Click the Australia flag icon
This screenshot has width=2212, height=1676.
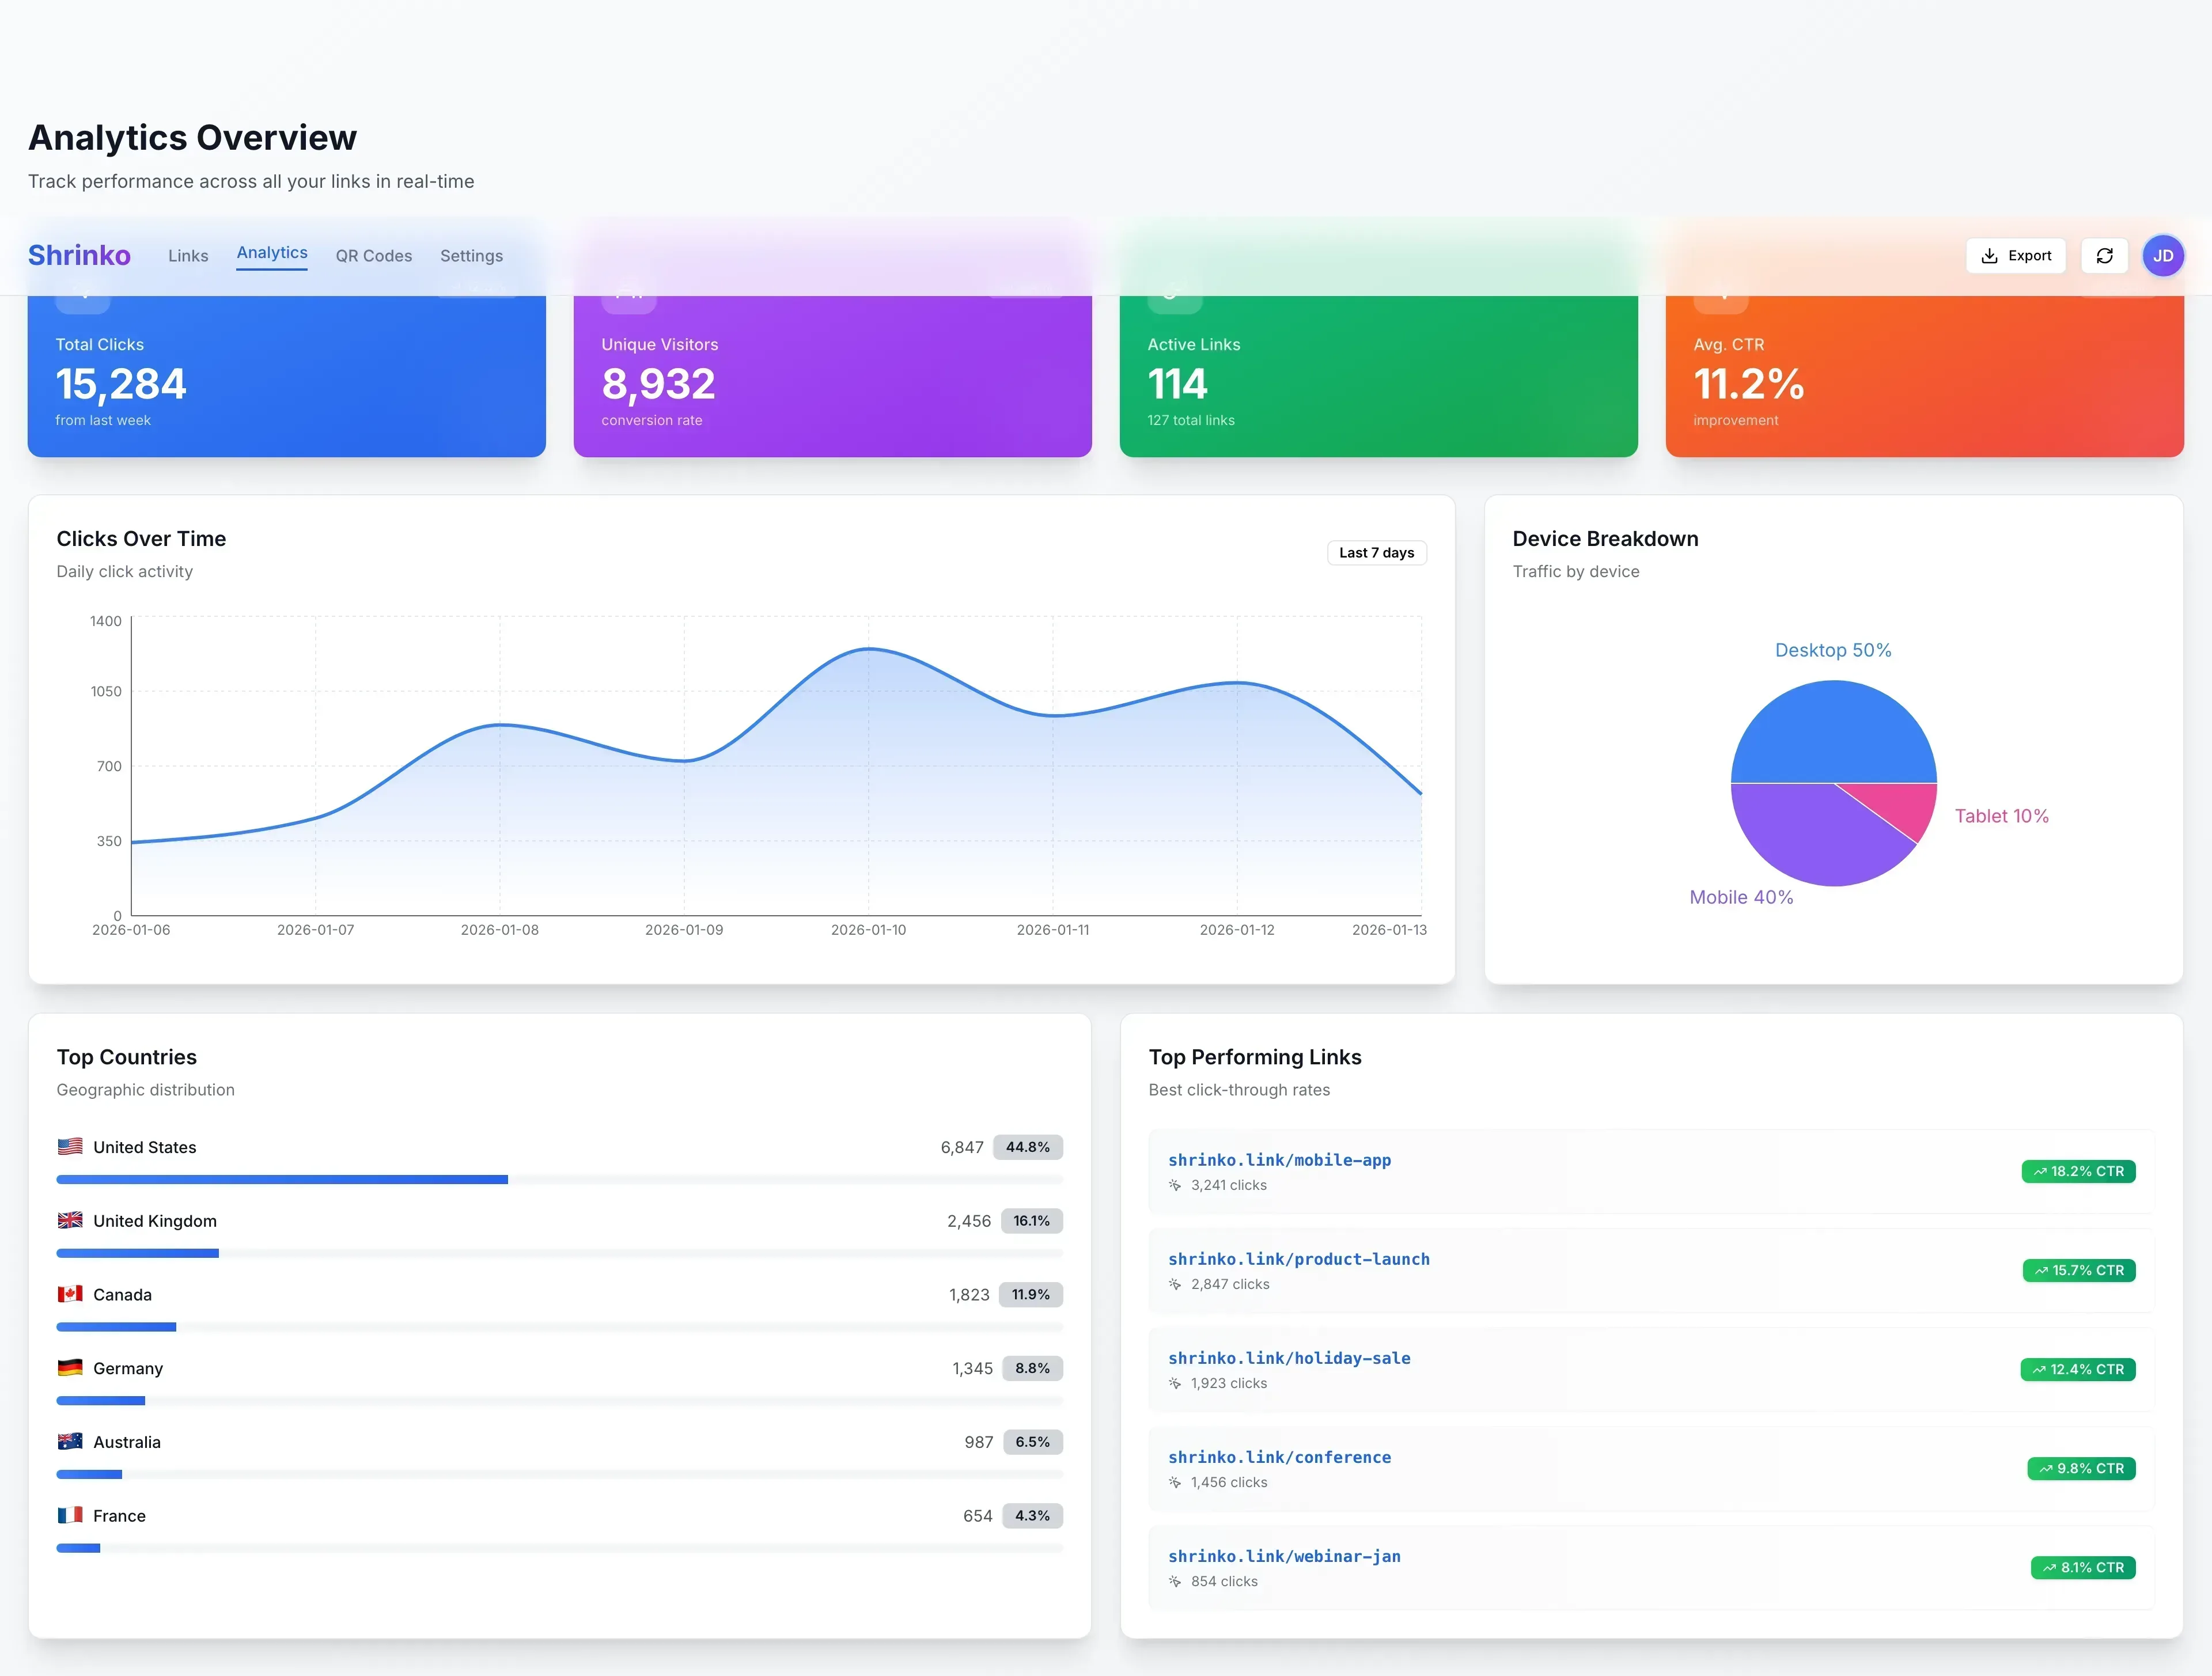coord(70,1441)
